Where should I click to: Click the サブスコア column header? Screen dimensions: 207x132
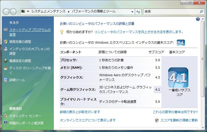(x=156, y=52)
